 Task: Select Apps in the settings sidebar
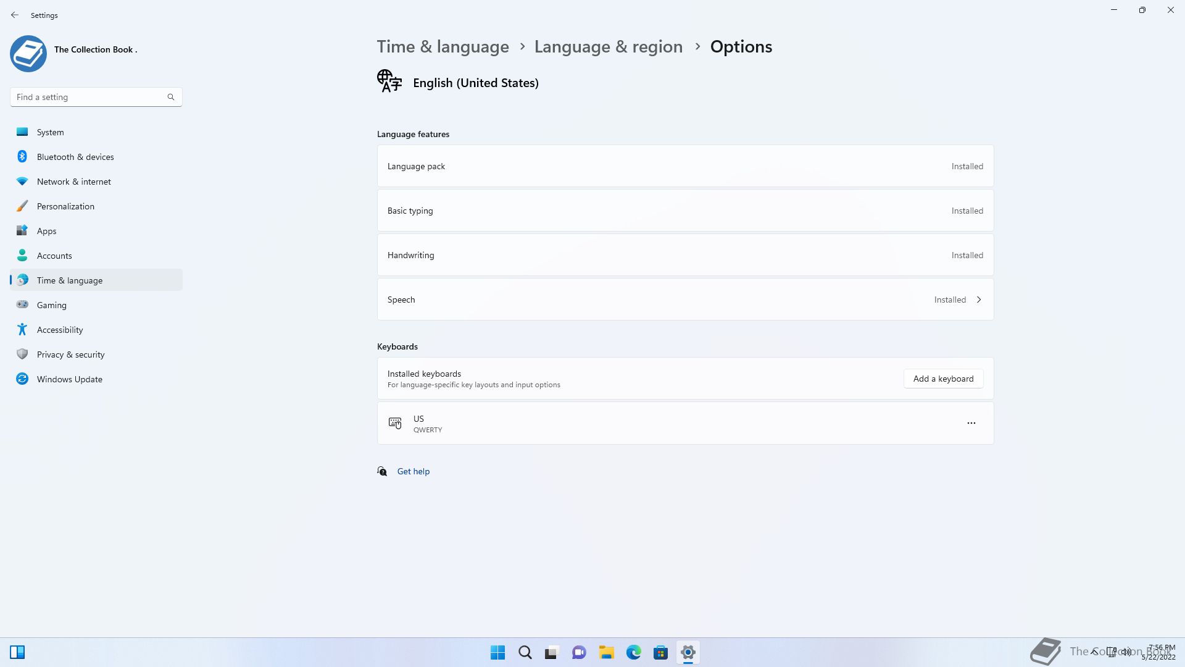46,231
